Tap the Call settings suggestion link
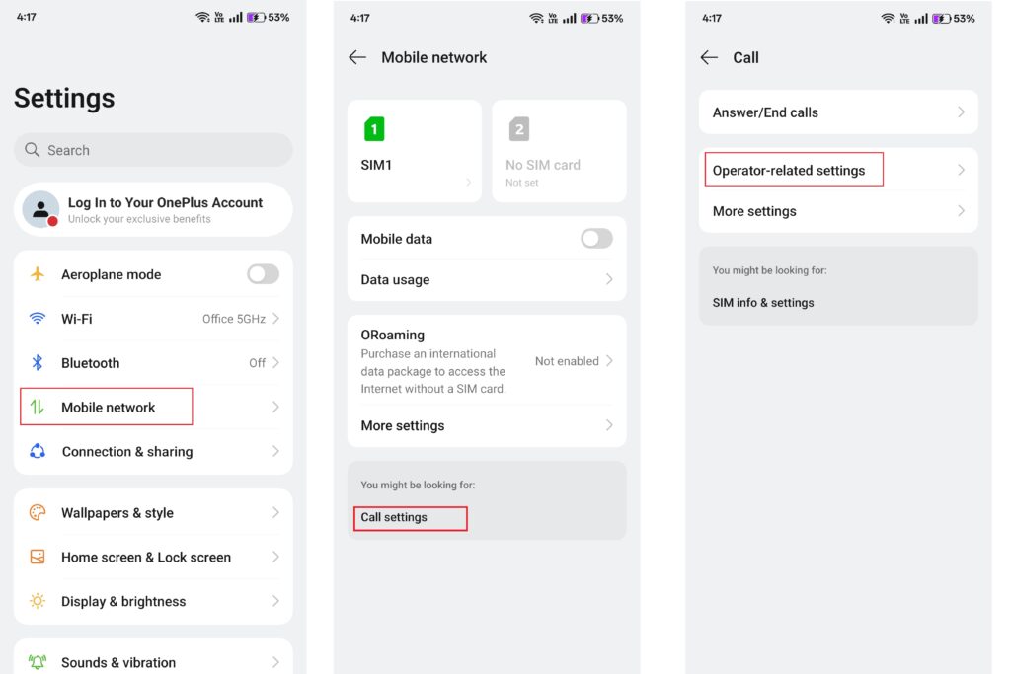The image size is (1011, 674). coord(394,517)
